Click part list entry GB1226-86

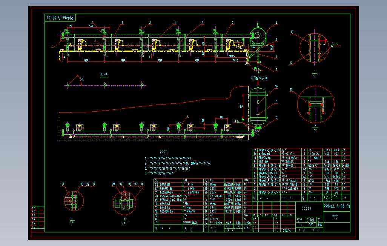[x=264, y=158]
